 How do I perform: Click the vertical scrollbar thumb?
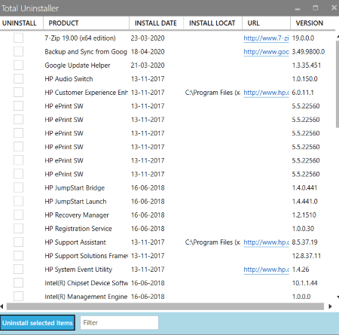coord(337,84)
